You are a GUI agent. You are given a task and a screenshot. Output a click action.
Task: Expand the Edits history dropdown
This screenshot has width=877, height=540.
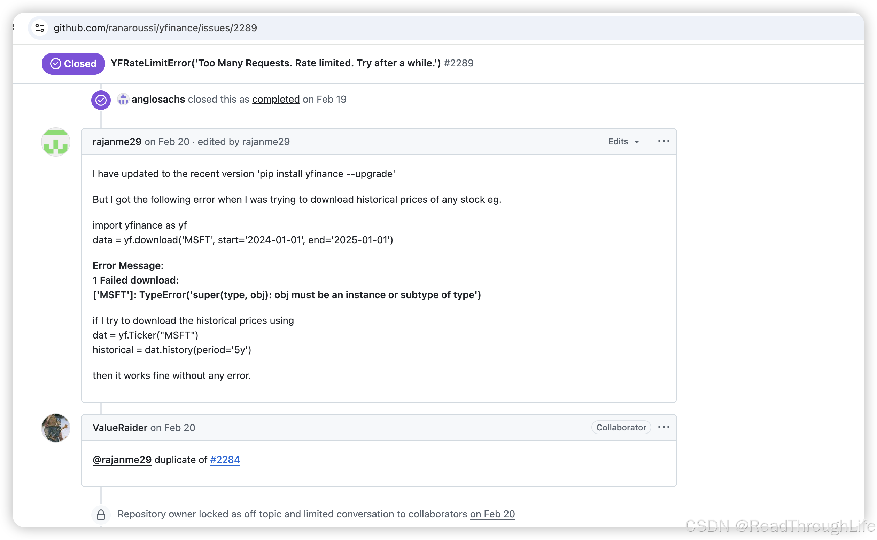click(x=623, y=142)
